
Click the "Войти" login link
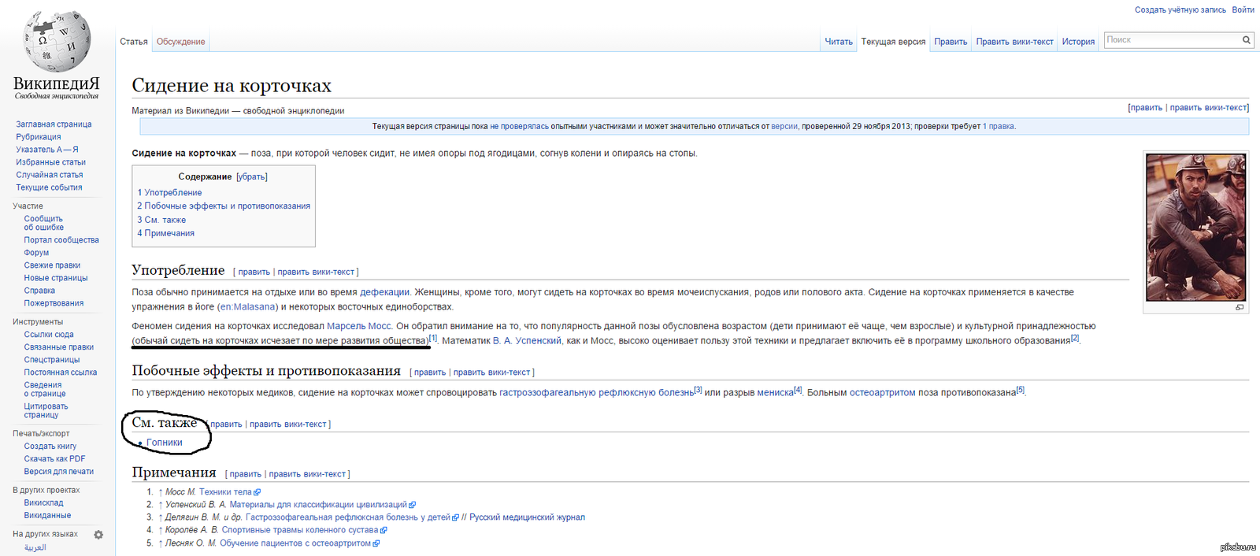click(1243, 10)
